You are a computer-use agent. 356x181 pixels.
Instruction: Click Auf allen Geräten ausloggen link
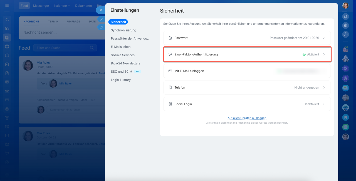click(247, 118)
